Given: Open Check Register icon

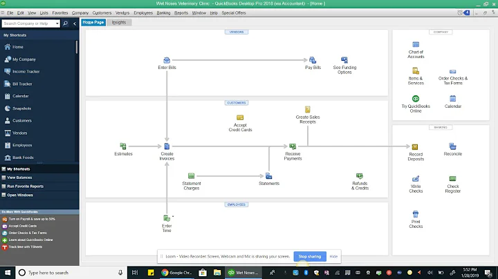Looking at the screenshot, I should point(452,179).
